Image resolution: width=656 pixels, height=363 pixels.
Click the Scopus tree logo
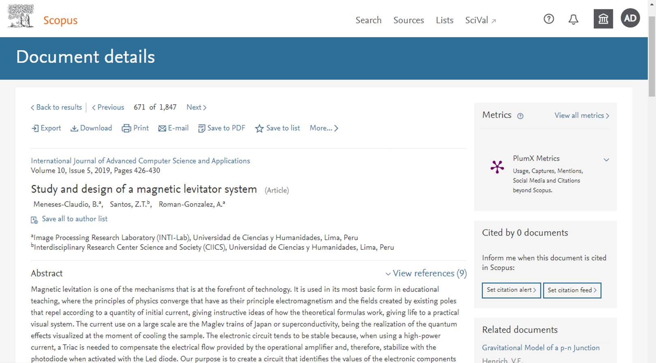21,16
